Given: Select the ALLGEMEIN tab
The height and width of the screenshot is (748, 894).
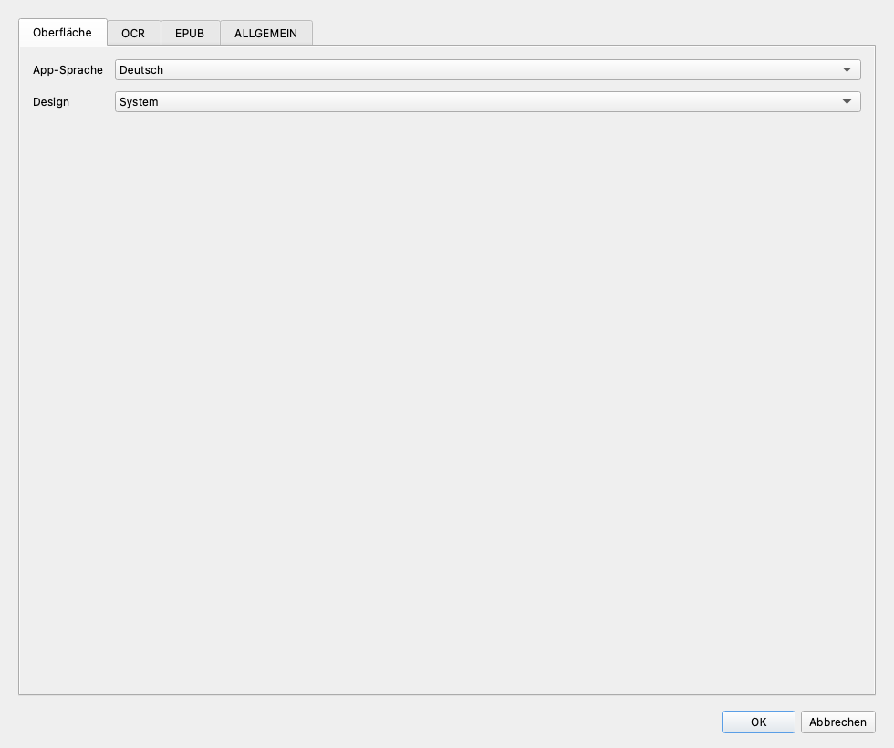Looking at the screenshot, I should [x=265, y=33].
